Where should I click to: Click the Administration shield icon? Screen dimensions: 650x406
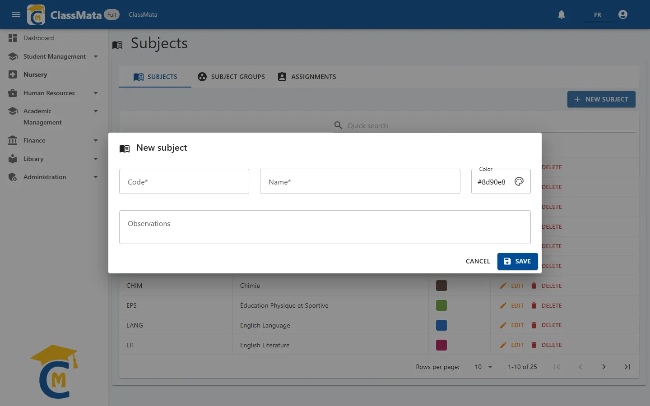13,177
